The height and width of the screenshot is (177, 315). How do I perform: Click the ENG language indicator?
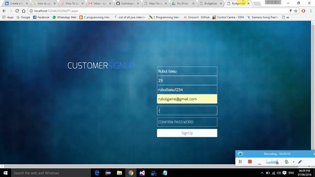click(x=291, y=173)
